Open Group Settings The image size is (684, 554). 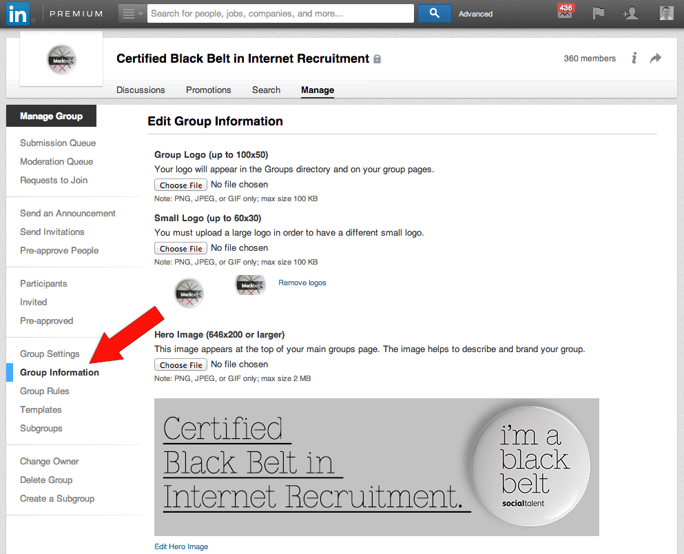50,353
